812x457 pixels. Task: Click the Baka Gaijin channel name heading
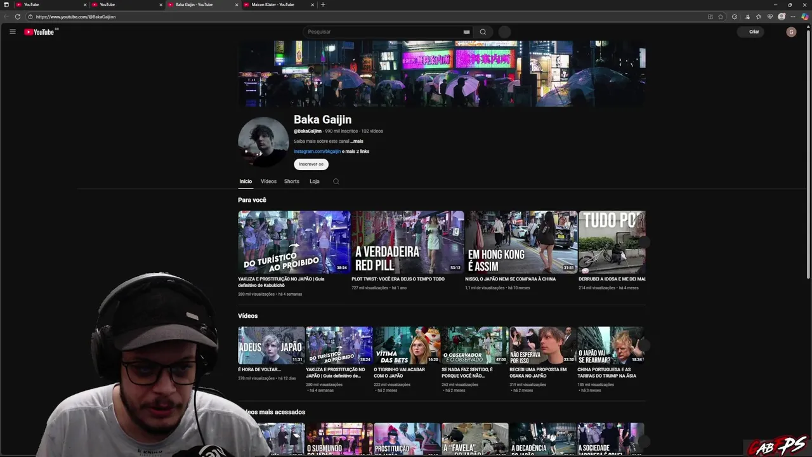tap(322, 119)
